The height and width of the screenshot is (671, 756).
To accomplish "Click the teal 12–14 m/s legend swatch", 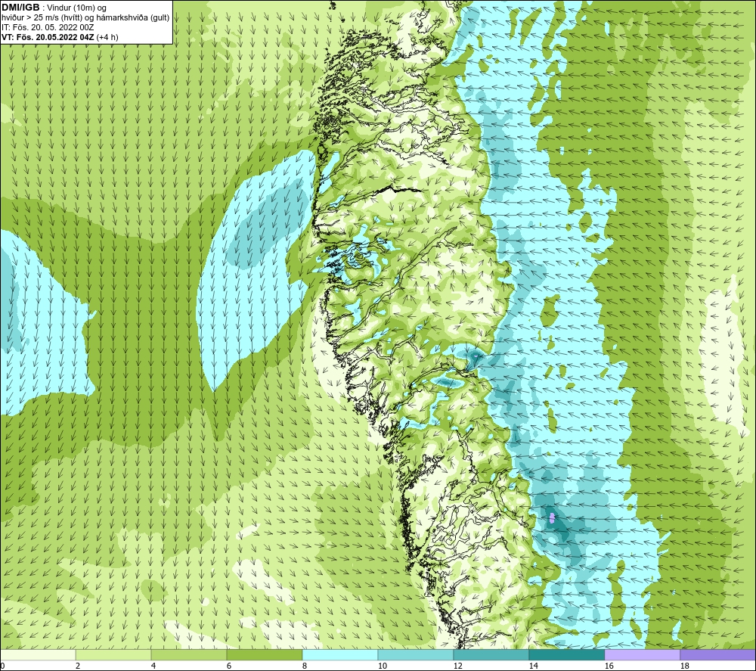I will (x=491, y=655).
